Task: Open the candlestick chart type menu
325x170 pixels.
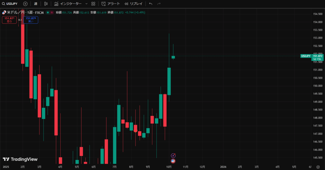Action: coord(46,4)
